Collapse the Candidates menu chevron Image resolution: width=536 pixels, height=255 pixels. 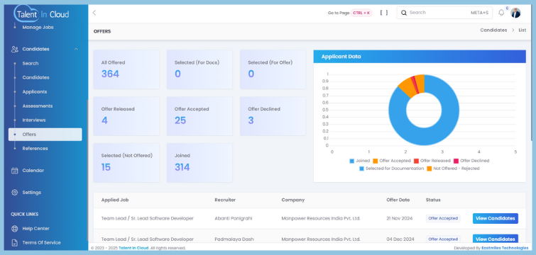coord(76,49)
